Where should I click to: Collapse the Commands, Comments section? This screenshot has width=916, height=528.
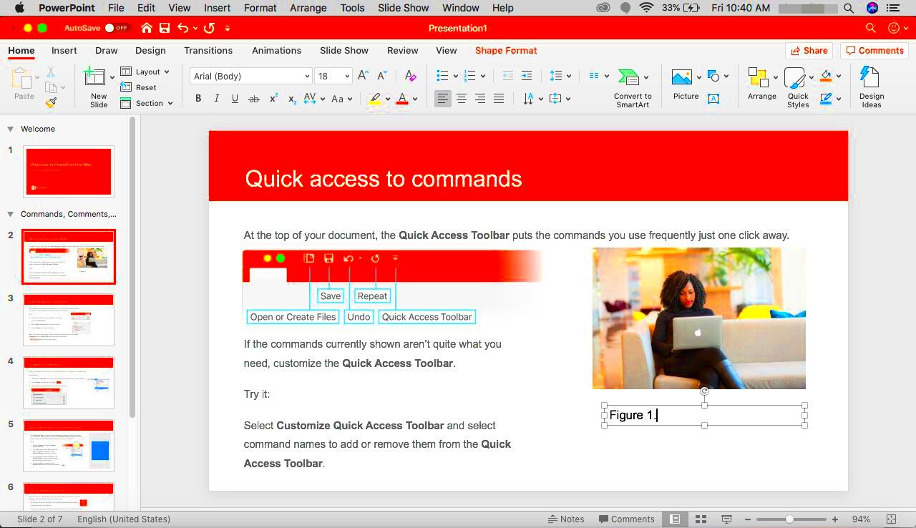[x=10, y=214]
